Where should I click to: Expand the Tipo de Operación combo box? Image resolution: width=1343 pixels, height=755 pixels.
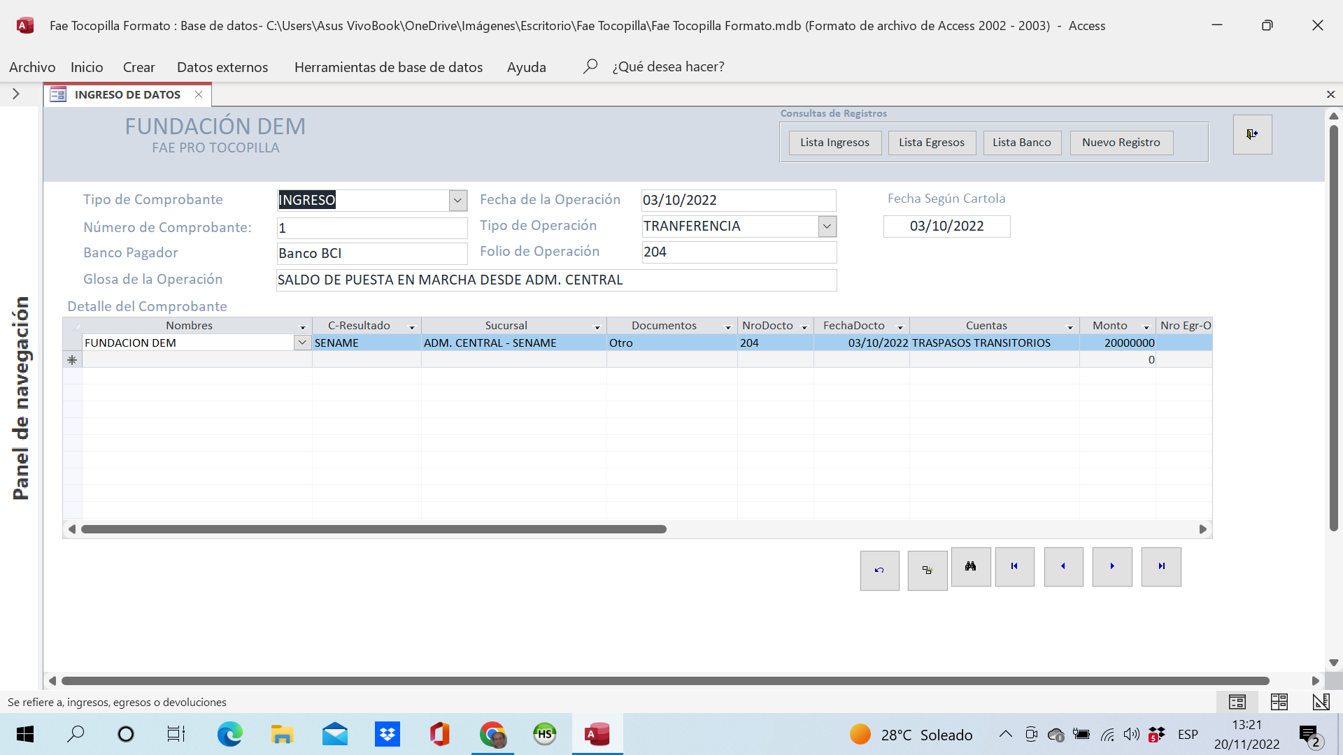pos(826,226)
